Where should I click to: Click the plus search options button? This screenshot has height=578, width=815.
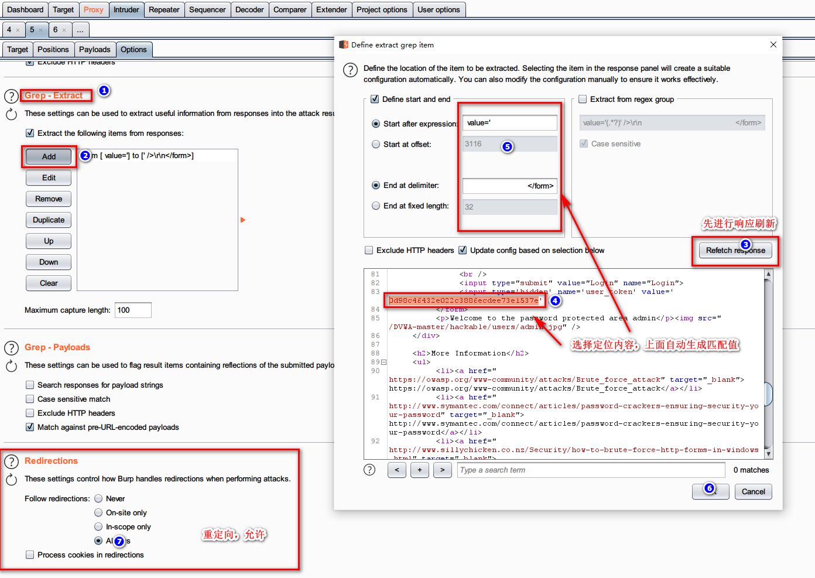click(420, 470)
